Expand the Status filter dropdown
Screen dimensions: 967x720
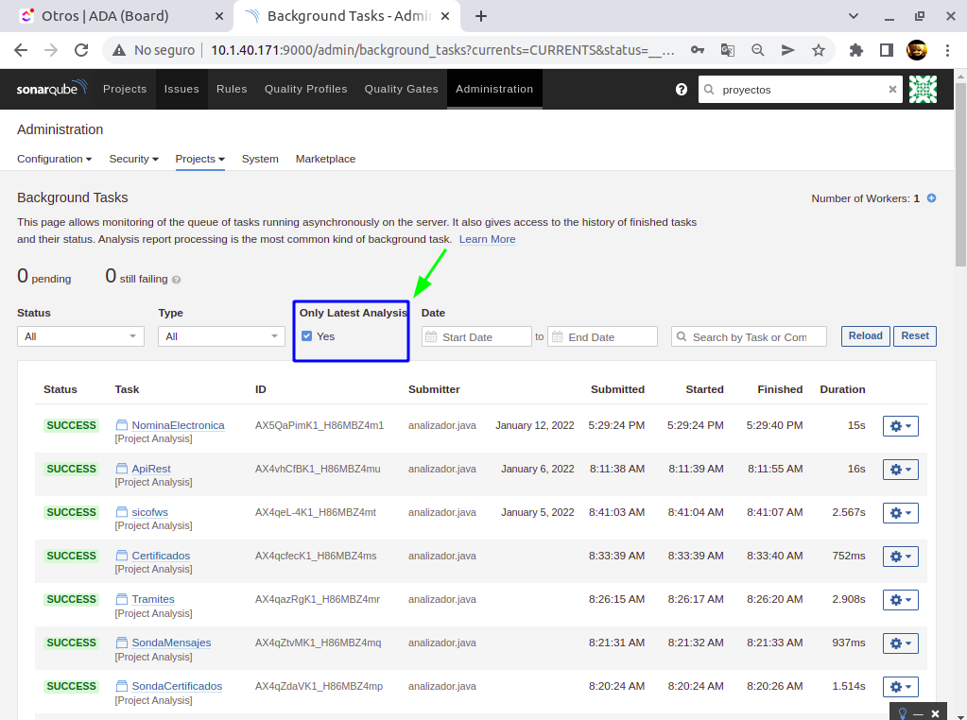pos(80,336)
